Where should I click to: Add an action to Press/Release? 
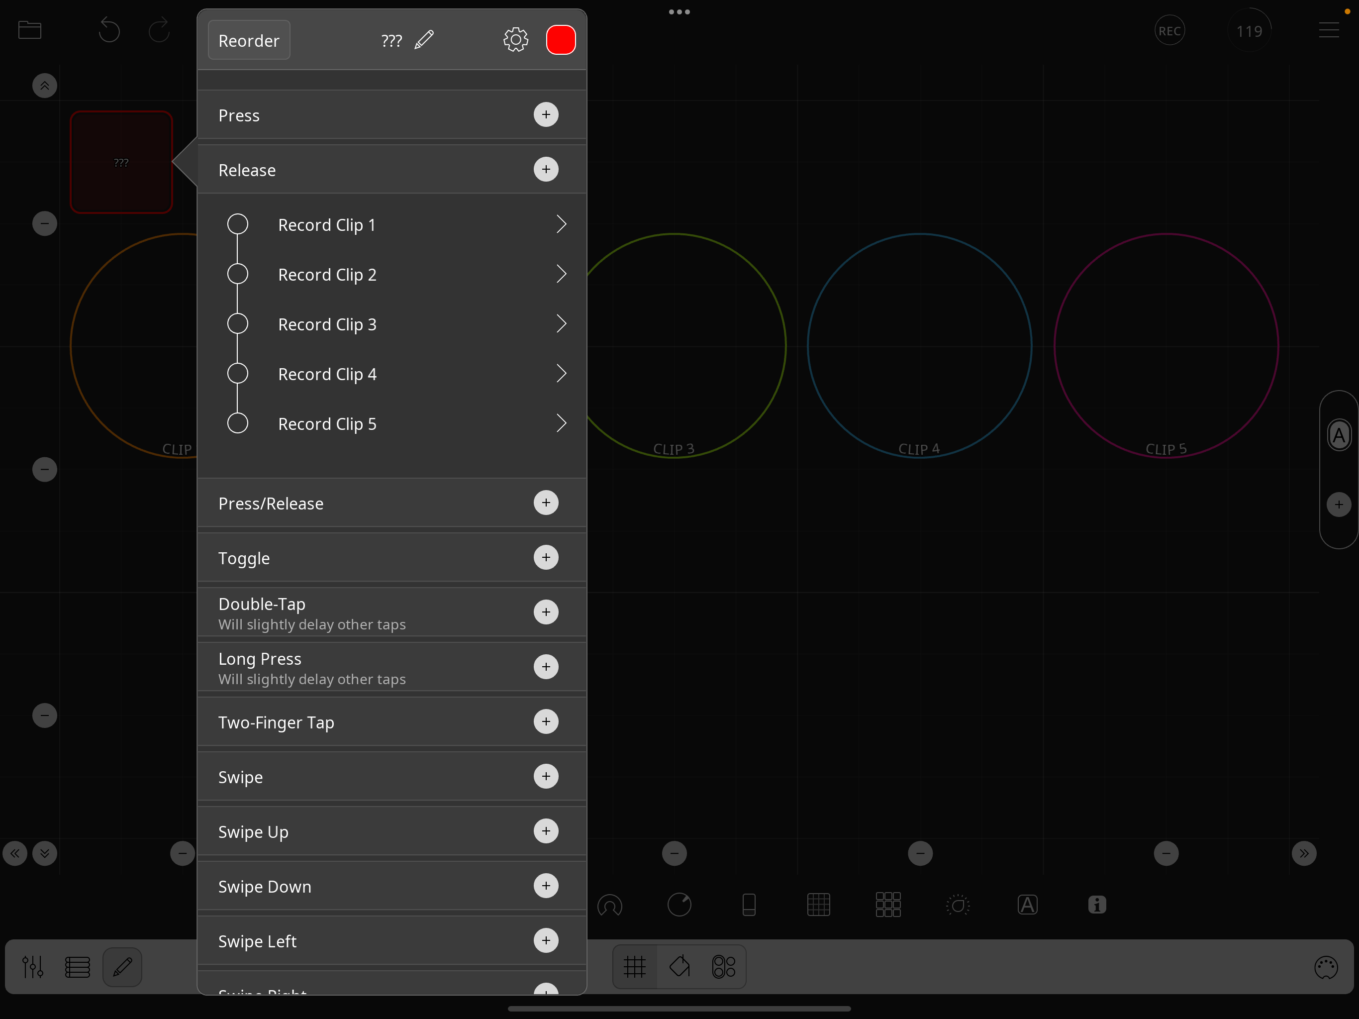(x=546, y=503)
